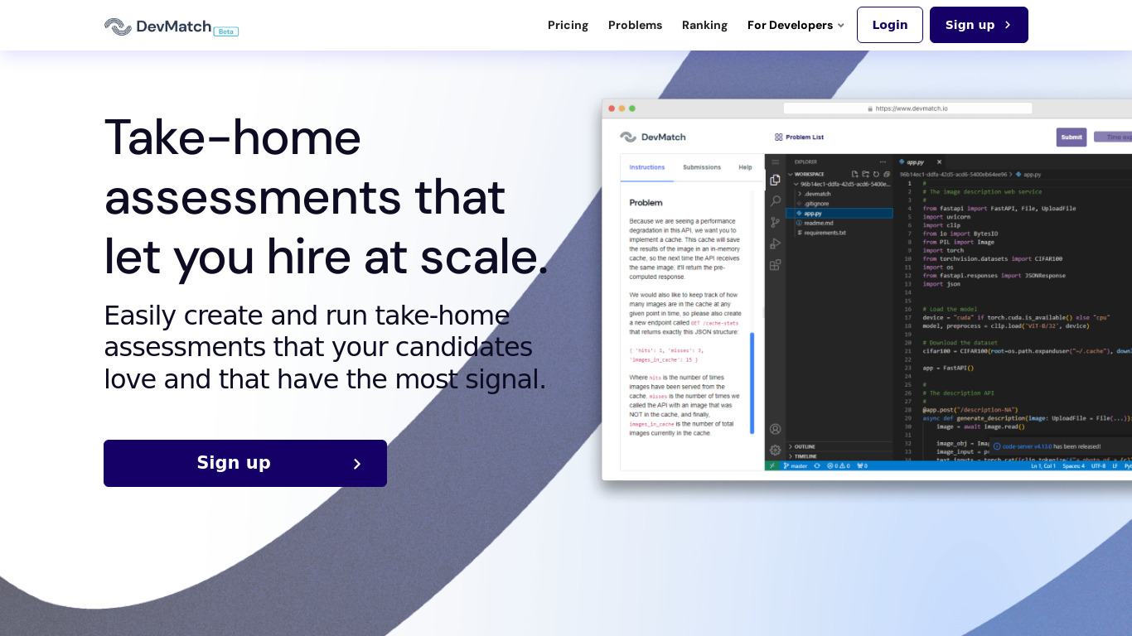1132x636 pixels.
Task: Click the Login button
Action: [x=890, y=25]
